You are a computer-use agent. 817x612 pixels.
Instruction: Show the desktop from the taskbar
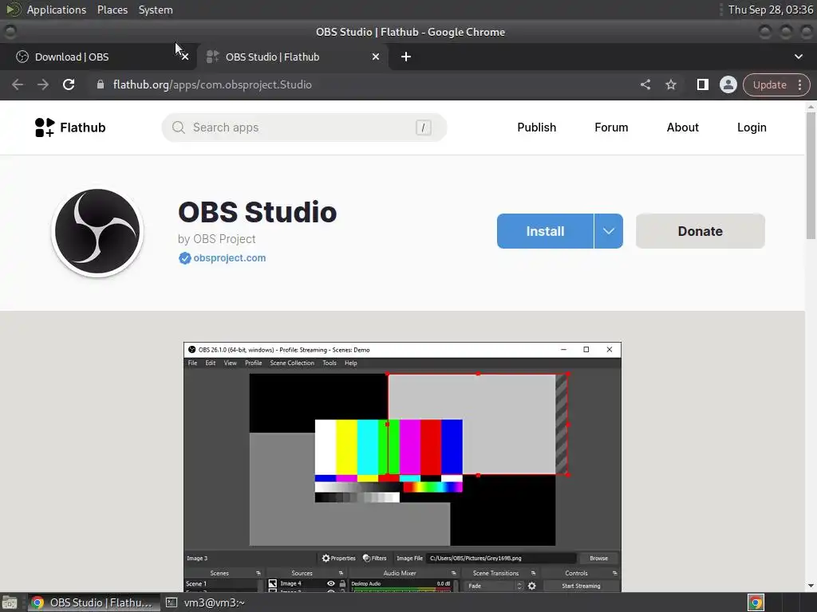10,602
